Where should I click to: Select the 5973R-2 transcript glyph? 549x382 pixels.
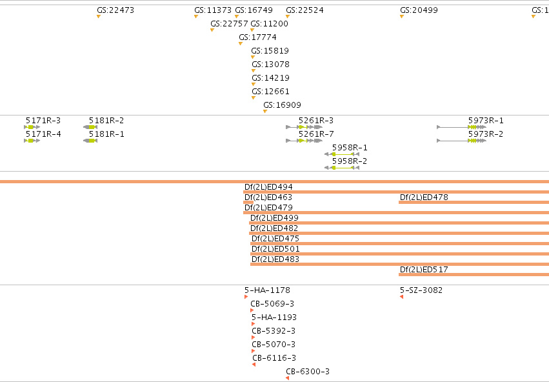462,141
